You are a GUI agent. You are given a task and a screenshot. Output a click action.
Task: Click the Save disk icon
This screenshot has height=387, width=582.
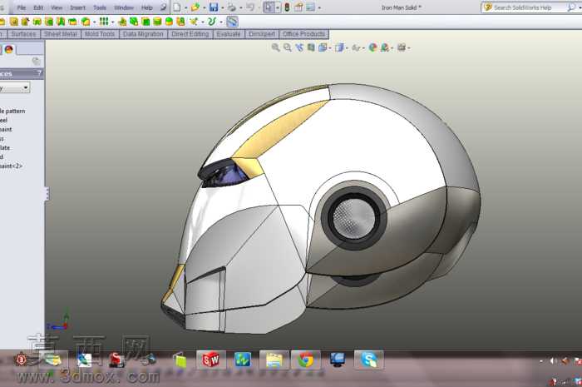point(214,7)
